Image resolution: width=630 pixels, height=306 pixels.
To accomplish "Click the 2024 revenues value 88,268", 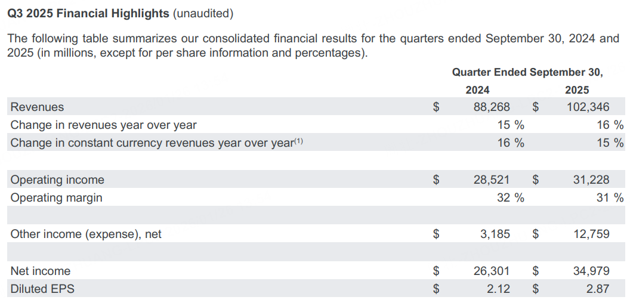I will (492, 107).
